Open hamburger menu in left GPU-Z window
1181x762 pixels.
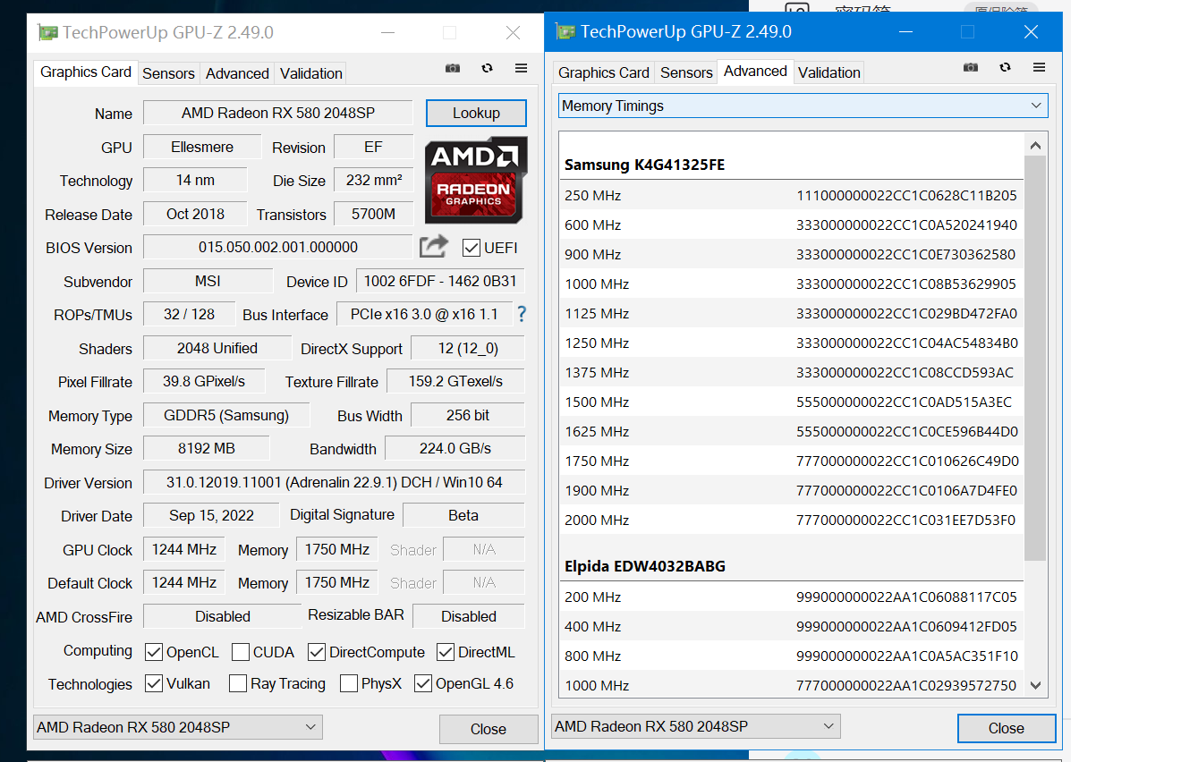point(521,68)
